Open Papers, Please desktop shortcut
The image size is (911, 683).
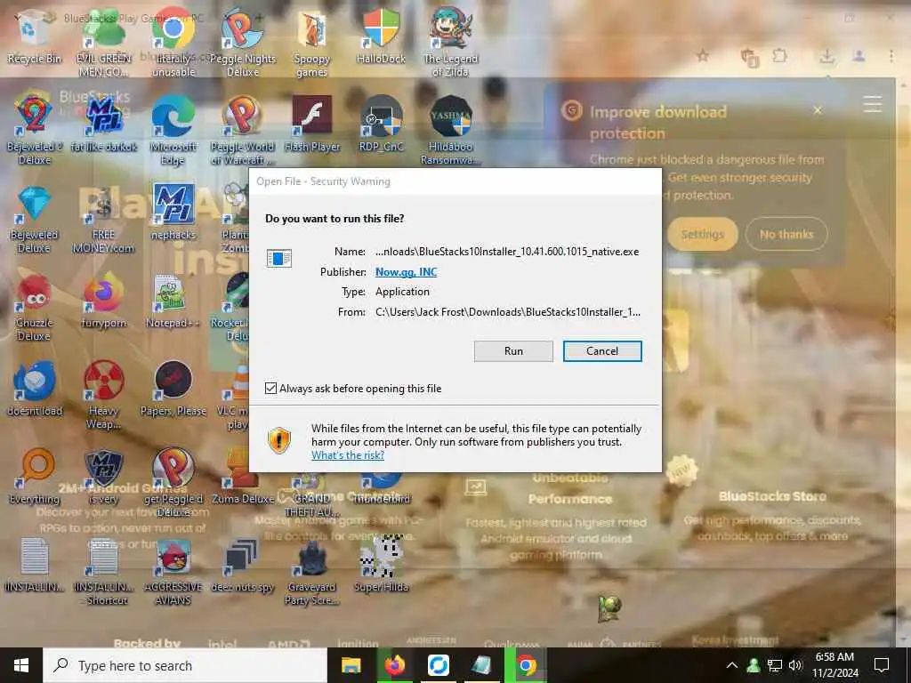[x=173, y=388]
